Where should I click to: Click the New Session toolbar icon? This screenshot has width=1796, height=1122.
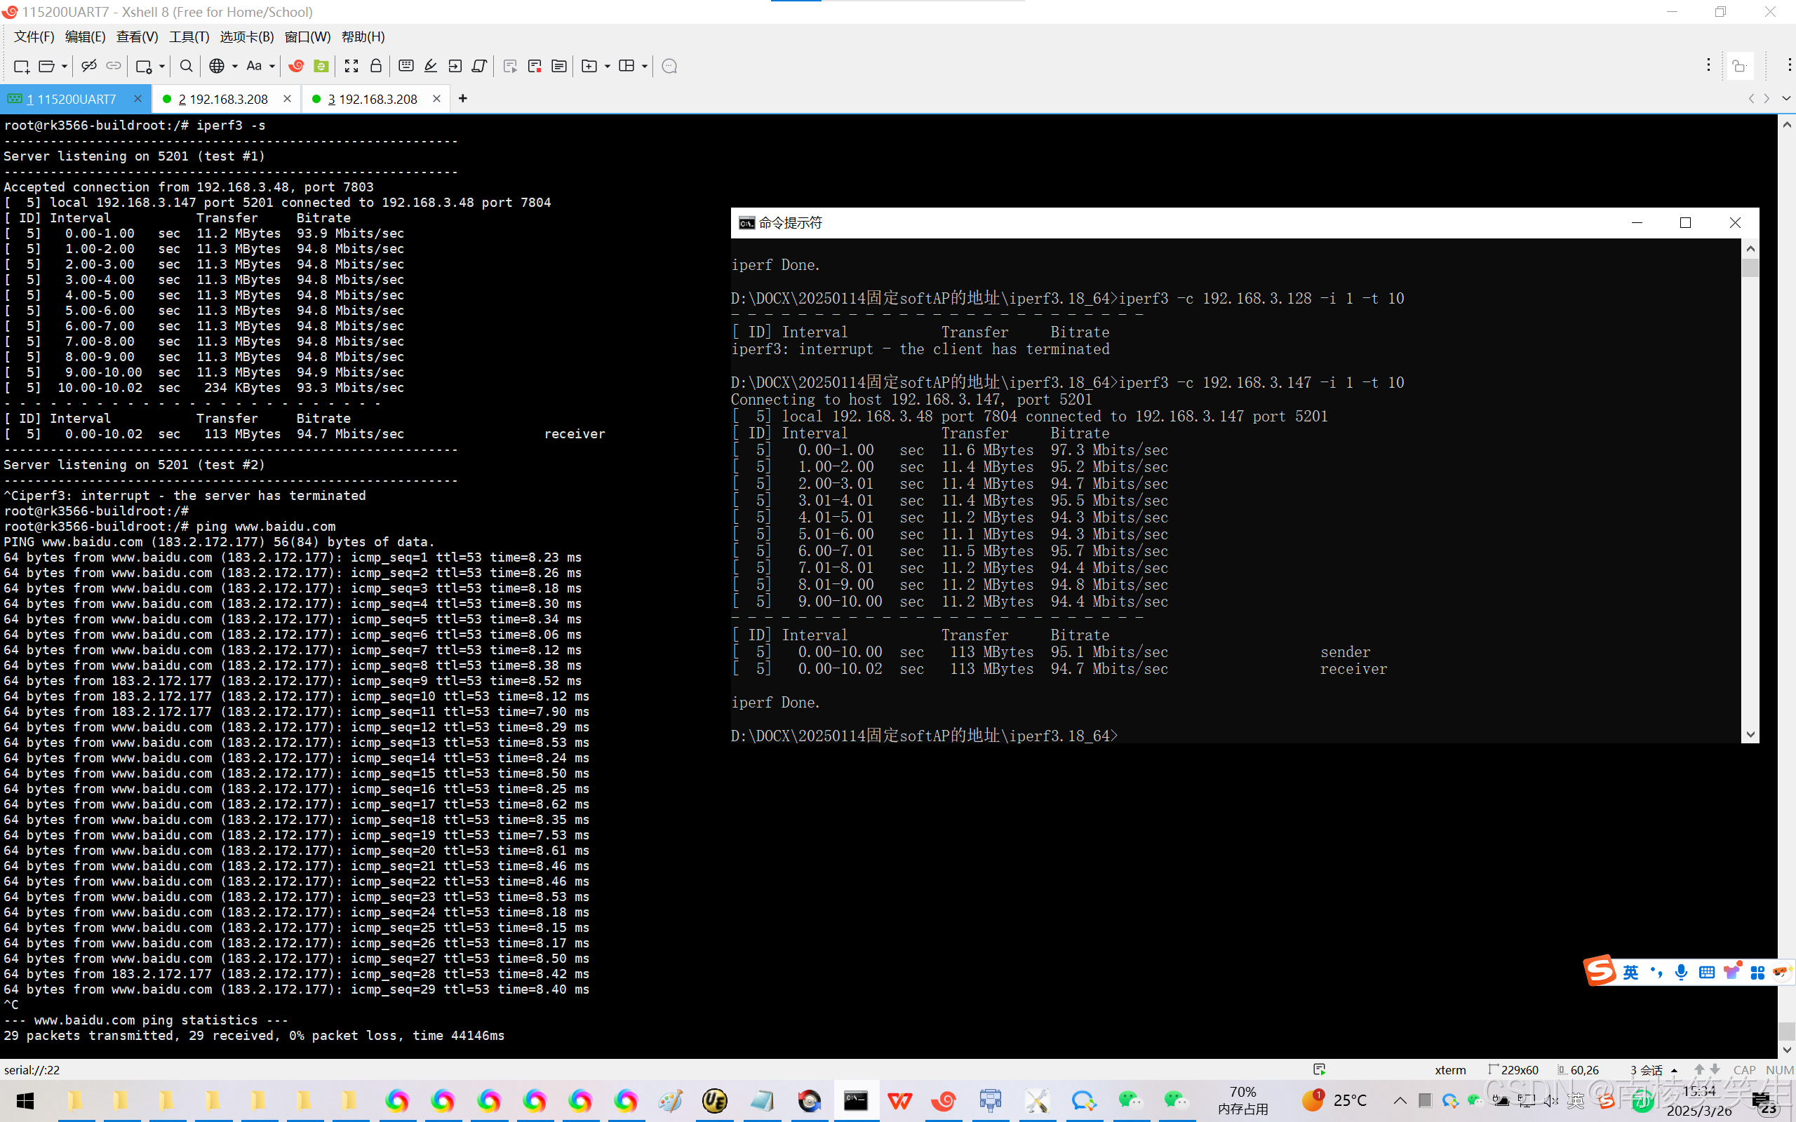pos(21,66)
